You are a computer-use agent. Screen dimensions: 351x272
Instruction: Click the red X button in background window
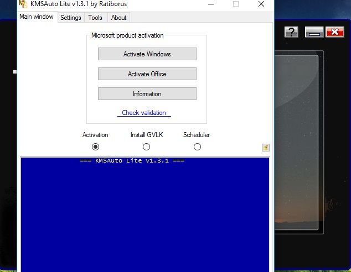pyautogui.click(x=335, y=32)
